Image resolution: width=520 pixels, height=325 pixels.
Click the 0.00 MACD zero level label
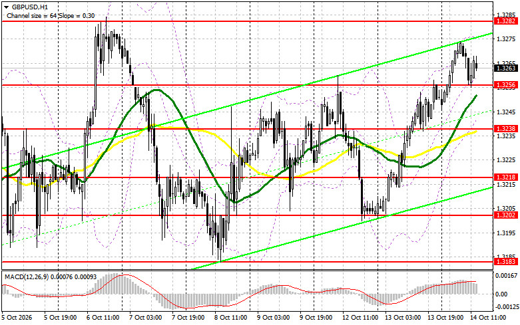pos(501,294)
